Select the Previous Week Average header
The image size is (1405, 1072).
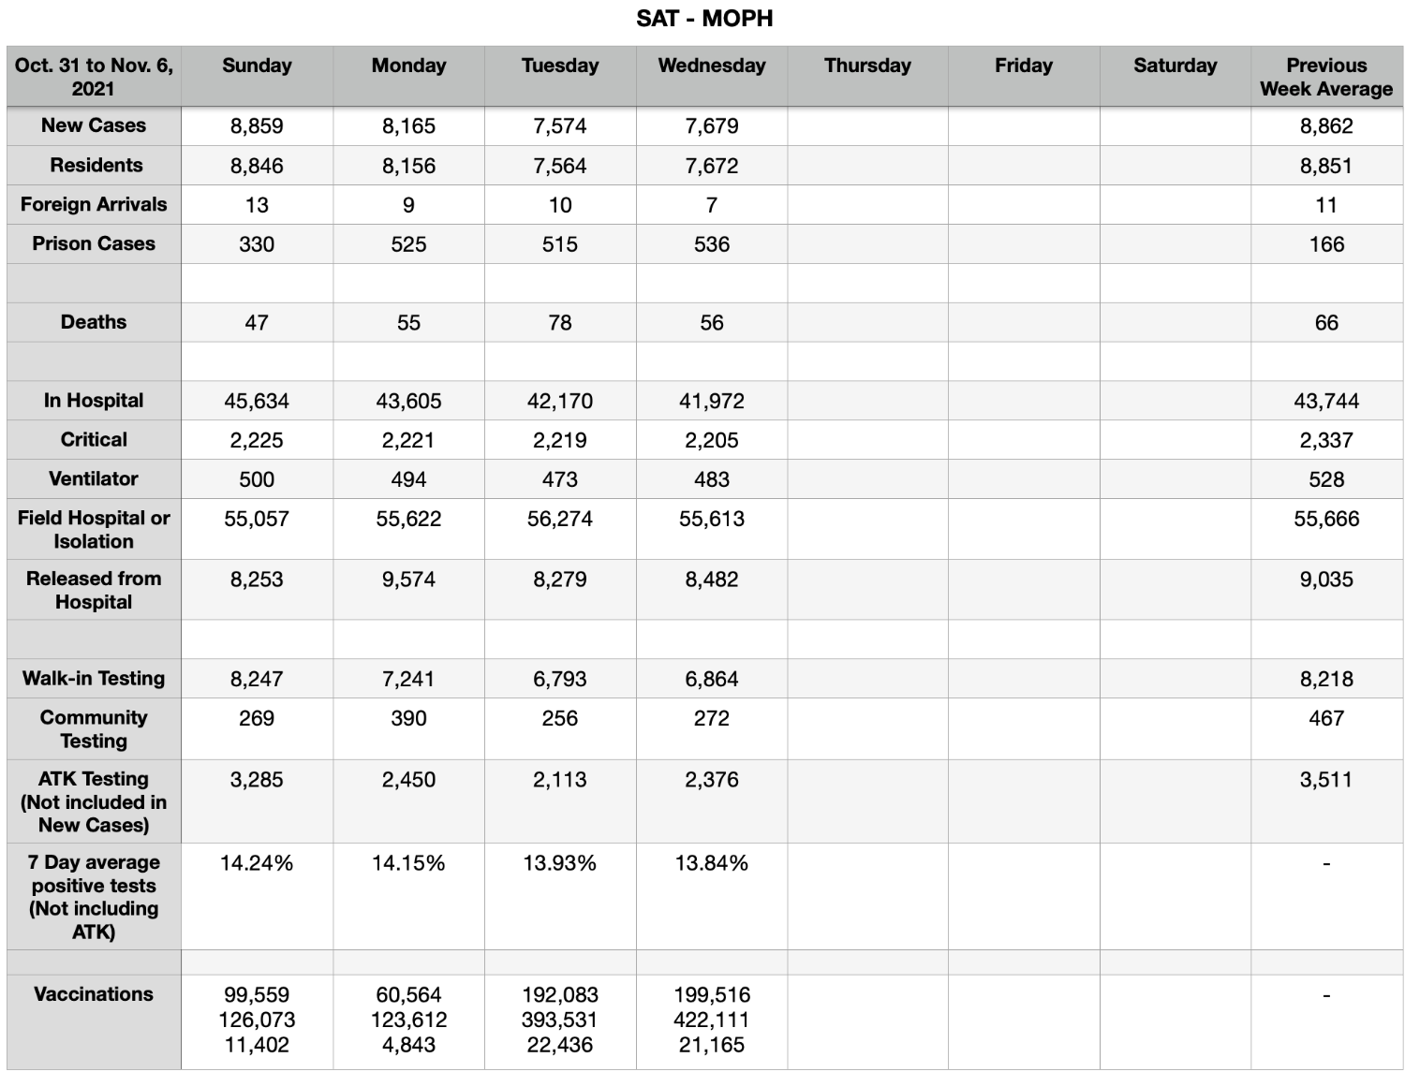point(1326,77)
